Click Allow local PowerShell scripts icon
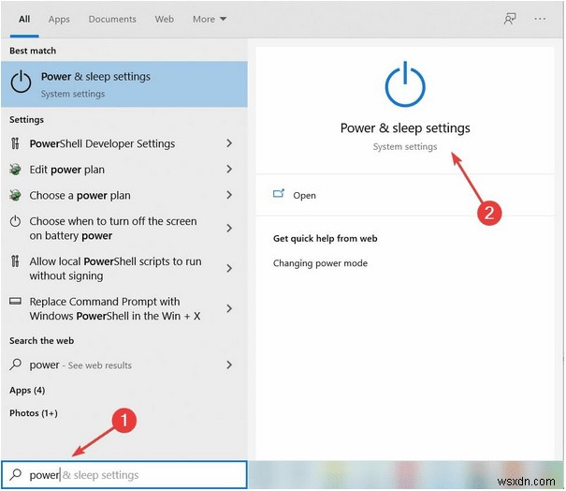This screenshot has width=566, height=491. click(15, 260)
